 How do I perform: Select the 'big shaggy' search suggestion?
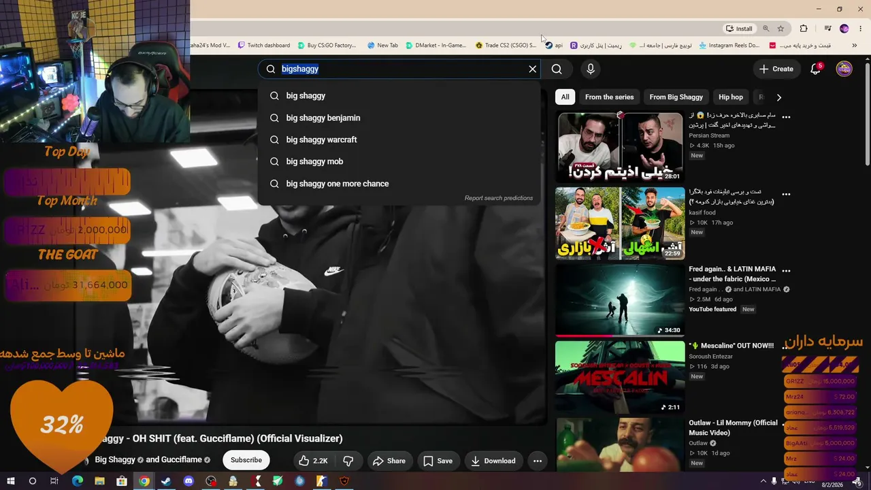(399, 96)
